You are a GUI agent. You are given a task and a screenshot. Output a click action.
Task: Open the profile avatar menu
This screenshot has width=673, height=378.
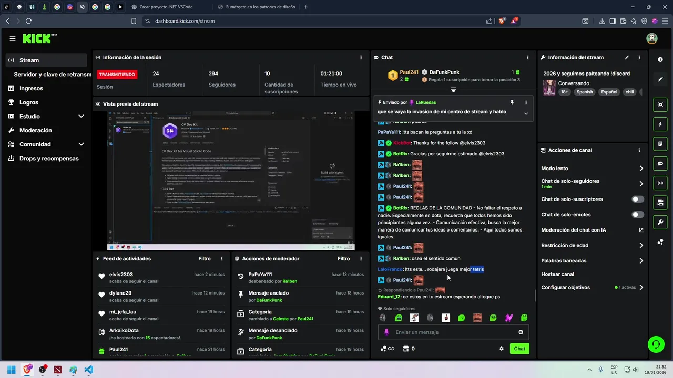coord(652,38)
